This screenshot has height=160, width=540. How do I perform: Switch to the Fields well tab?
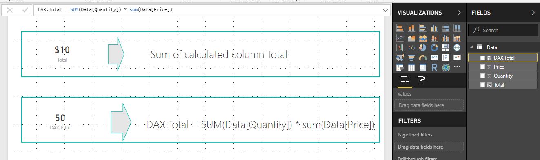404,81
